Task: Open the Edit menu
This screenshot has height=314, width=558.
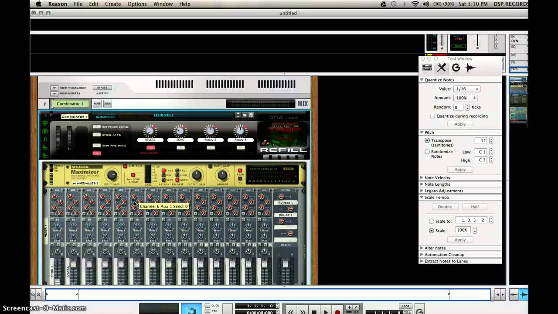Action: [x=94, y=4]
